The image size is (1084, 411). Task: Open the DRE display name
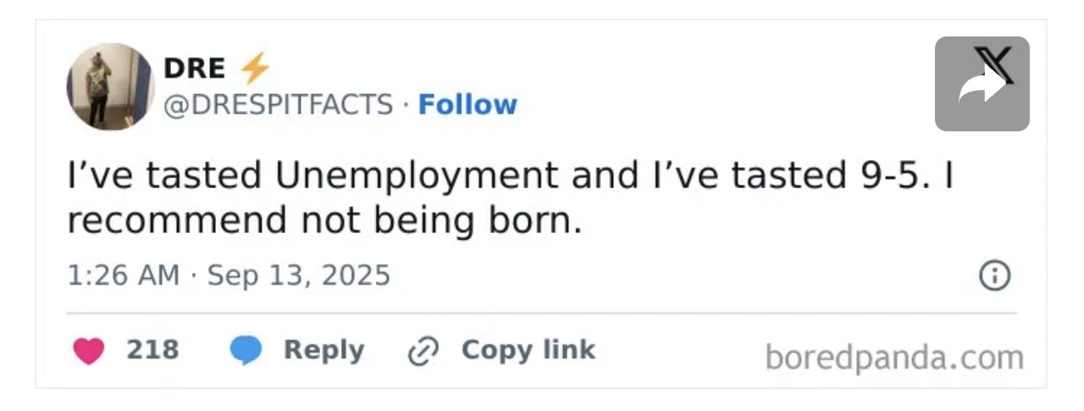[x=194, y=68]
